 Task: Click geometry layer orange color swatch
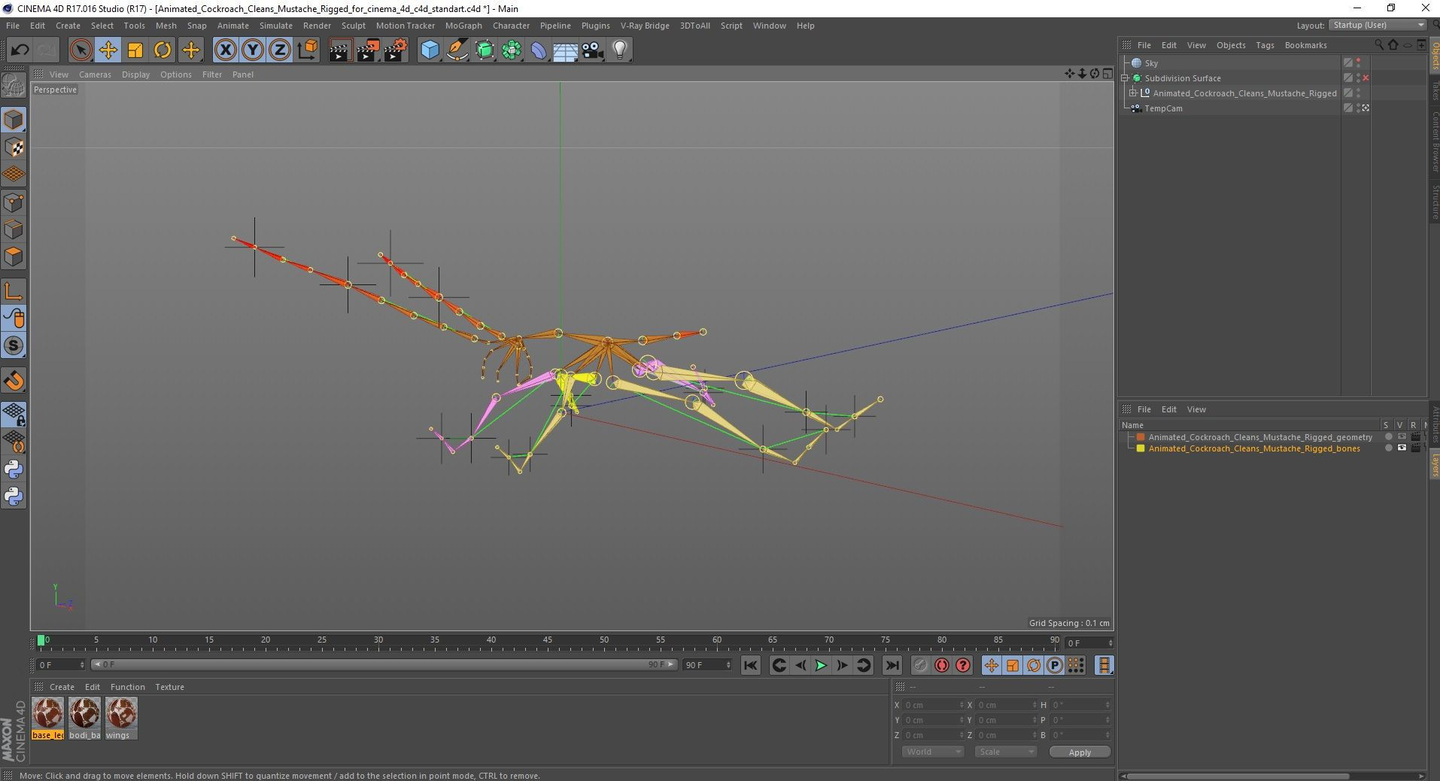1141,437
